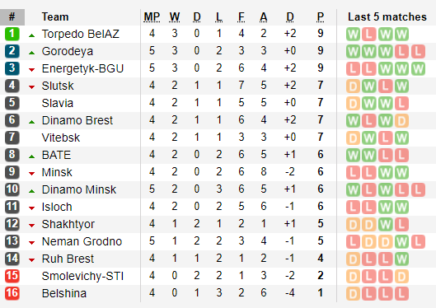Click the red rank 15 badge
The image size is (436, 308).
pyautogui.click(x=12, y=276)
